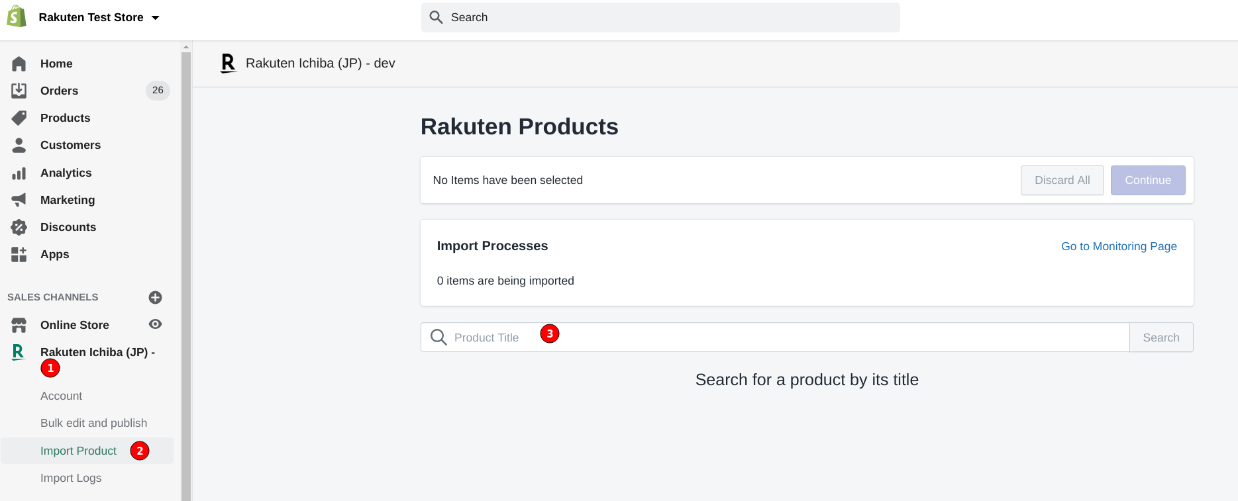Open Discounts in sidebar
Screen dimensions: 1238x501
coord(68,227)
